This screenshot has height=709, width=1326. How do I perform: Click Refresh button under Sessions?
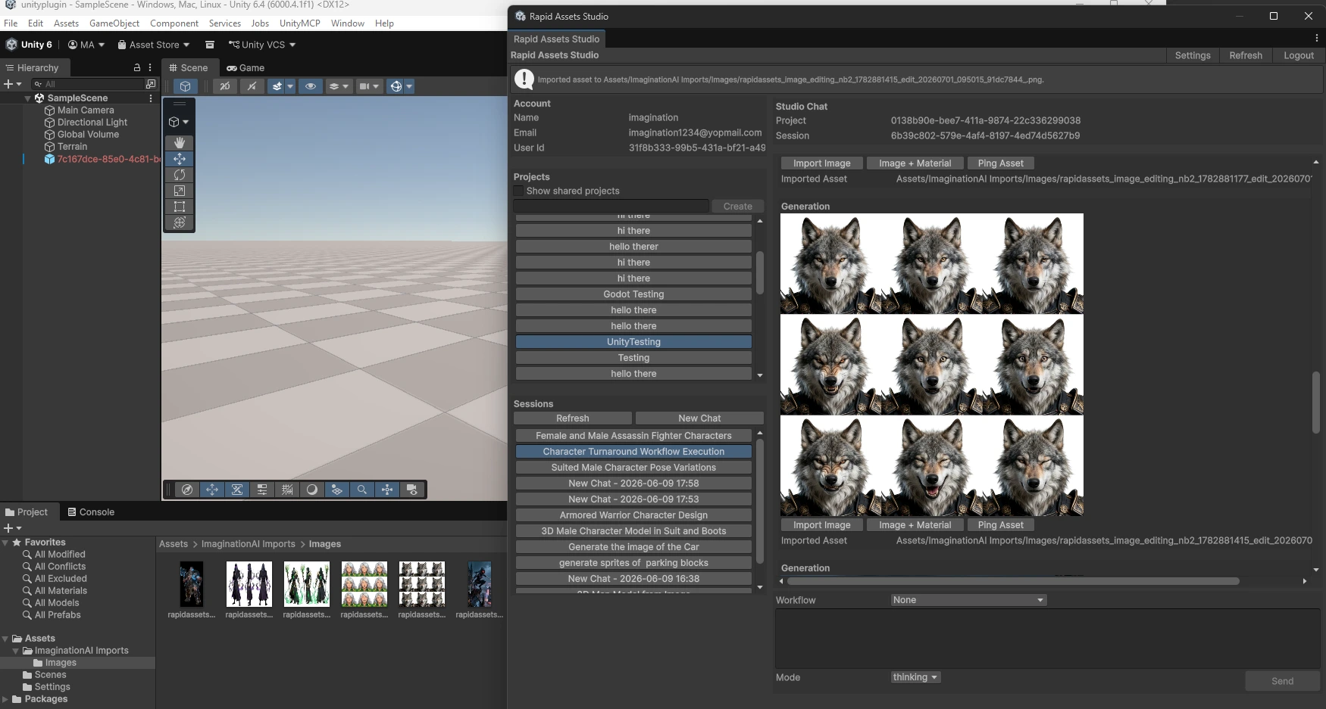coord(573,418)
